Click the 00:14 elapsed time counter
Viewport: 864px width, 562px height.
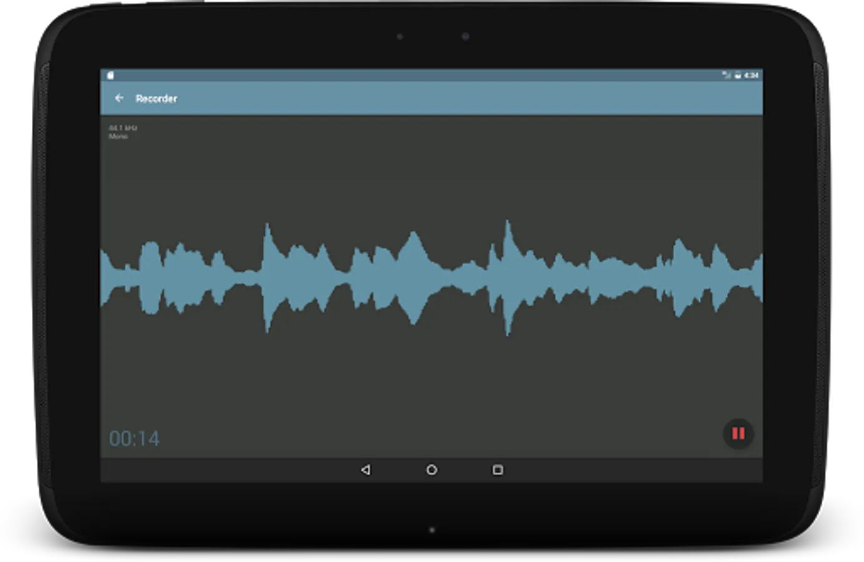(x=134, y=438)
